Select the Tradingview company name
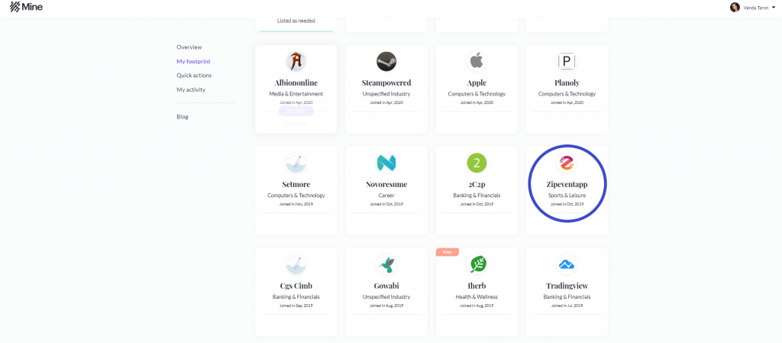 tap(567, 286)
